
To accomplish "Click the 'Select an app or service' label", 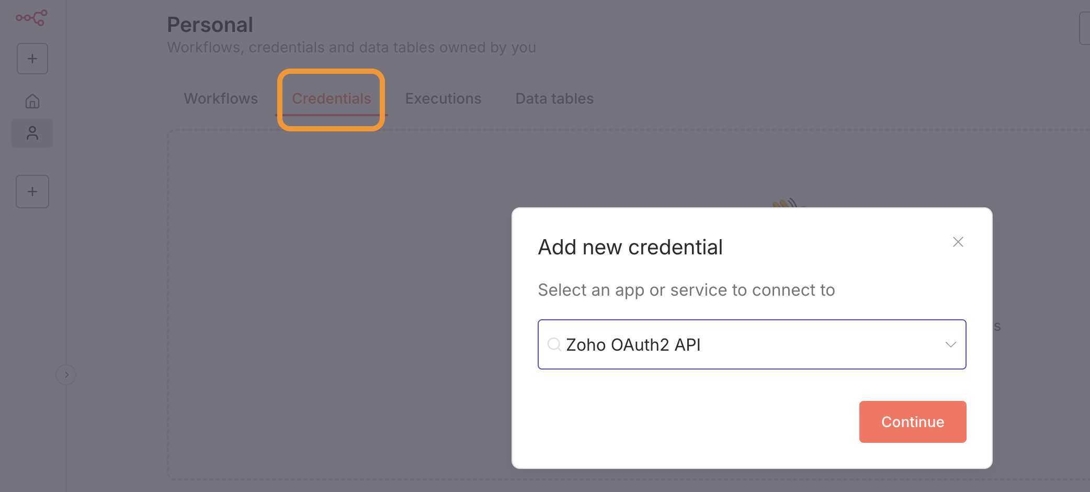I will 686,290.
